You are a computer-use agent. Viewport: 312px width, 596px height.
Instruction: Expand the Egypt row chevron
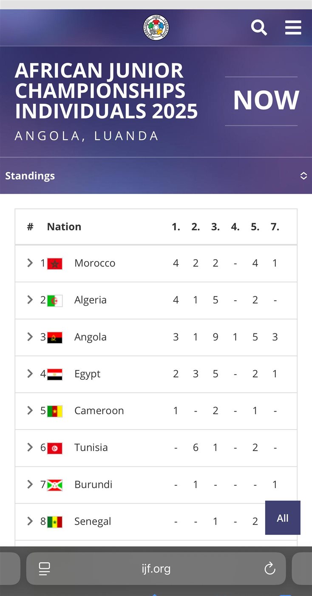tap(30, 374)
